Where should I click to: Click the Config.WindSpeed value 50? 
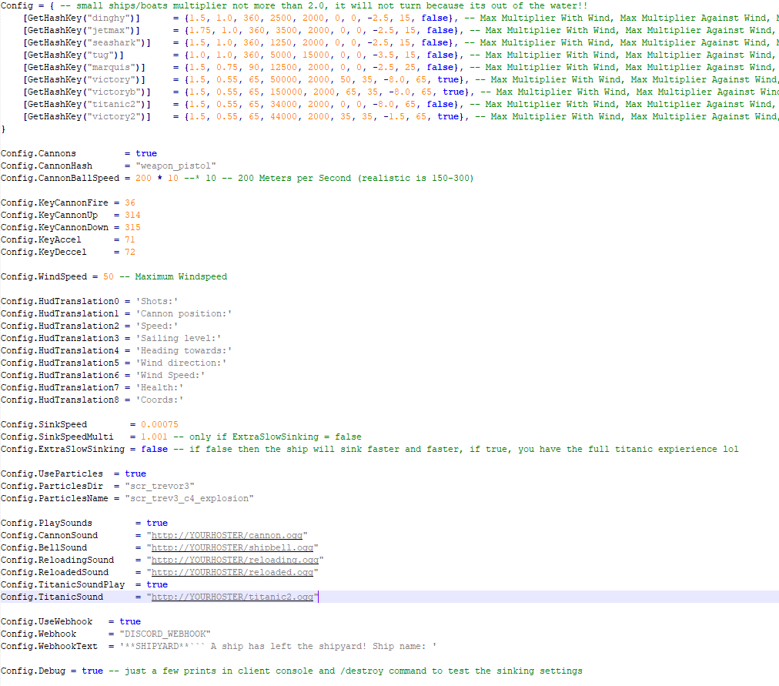[x=108, y=276]
